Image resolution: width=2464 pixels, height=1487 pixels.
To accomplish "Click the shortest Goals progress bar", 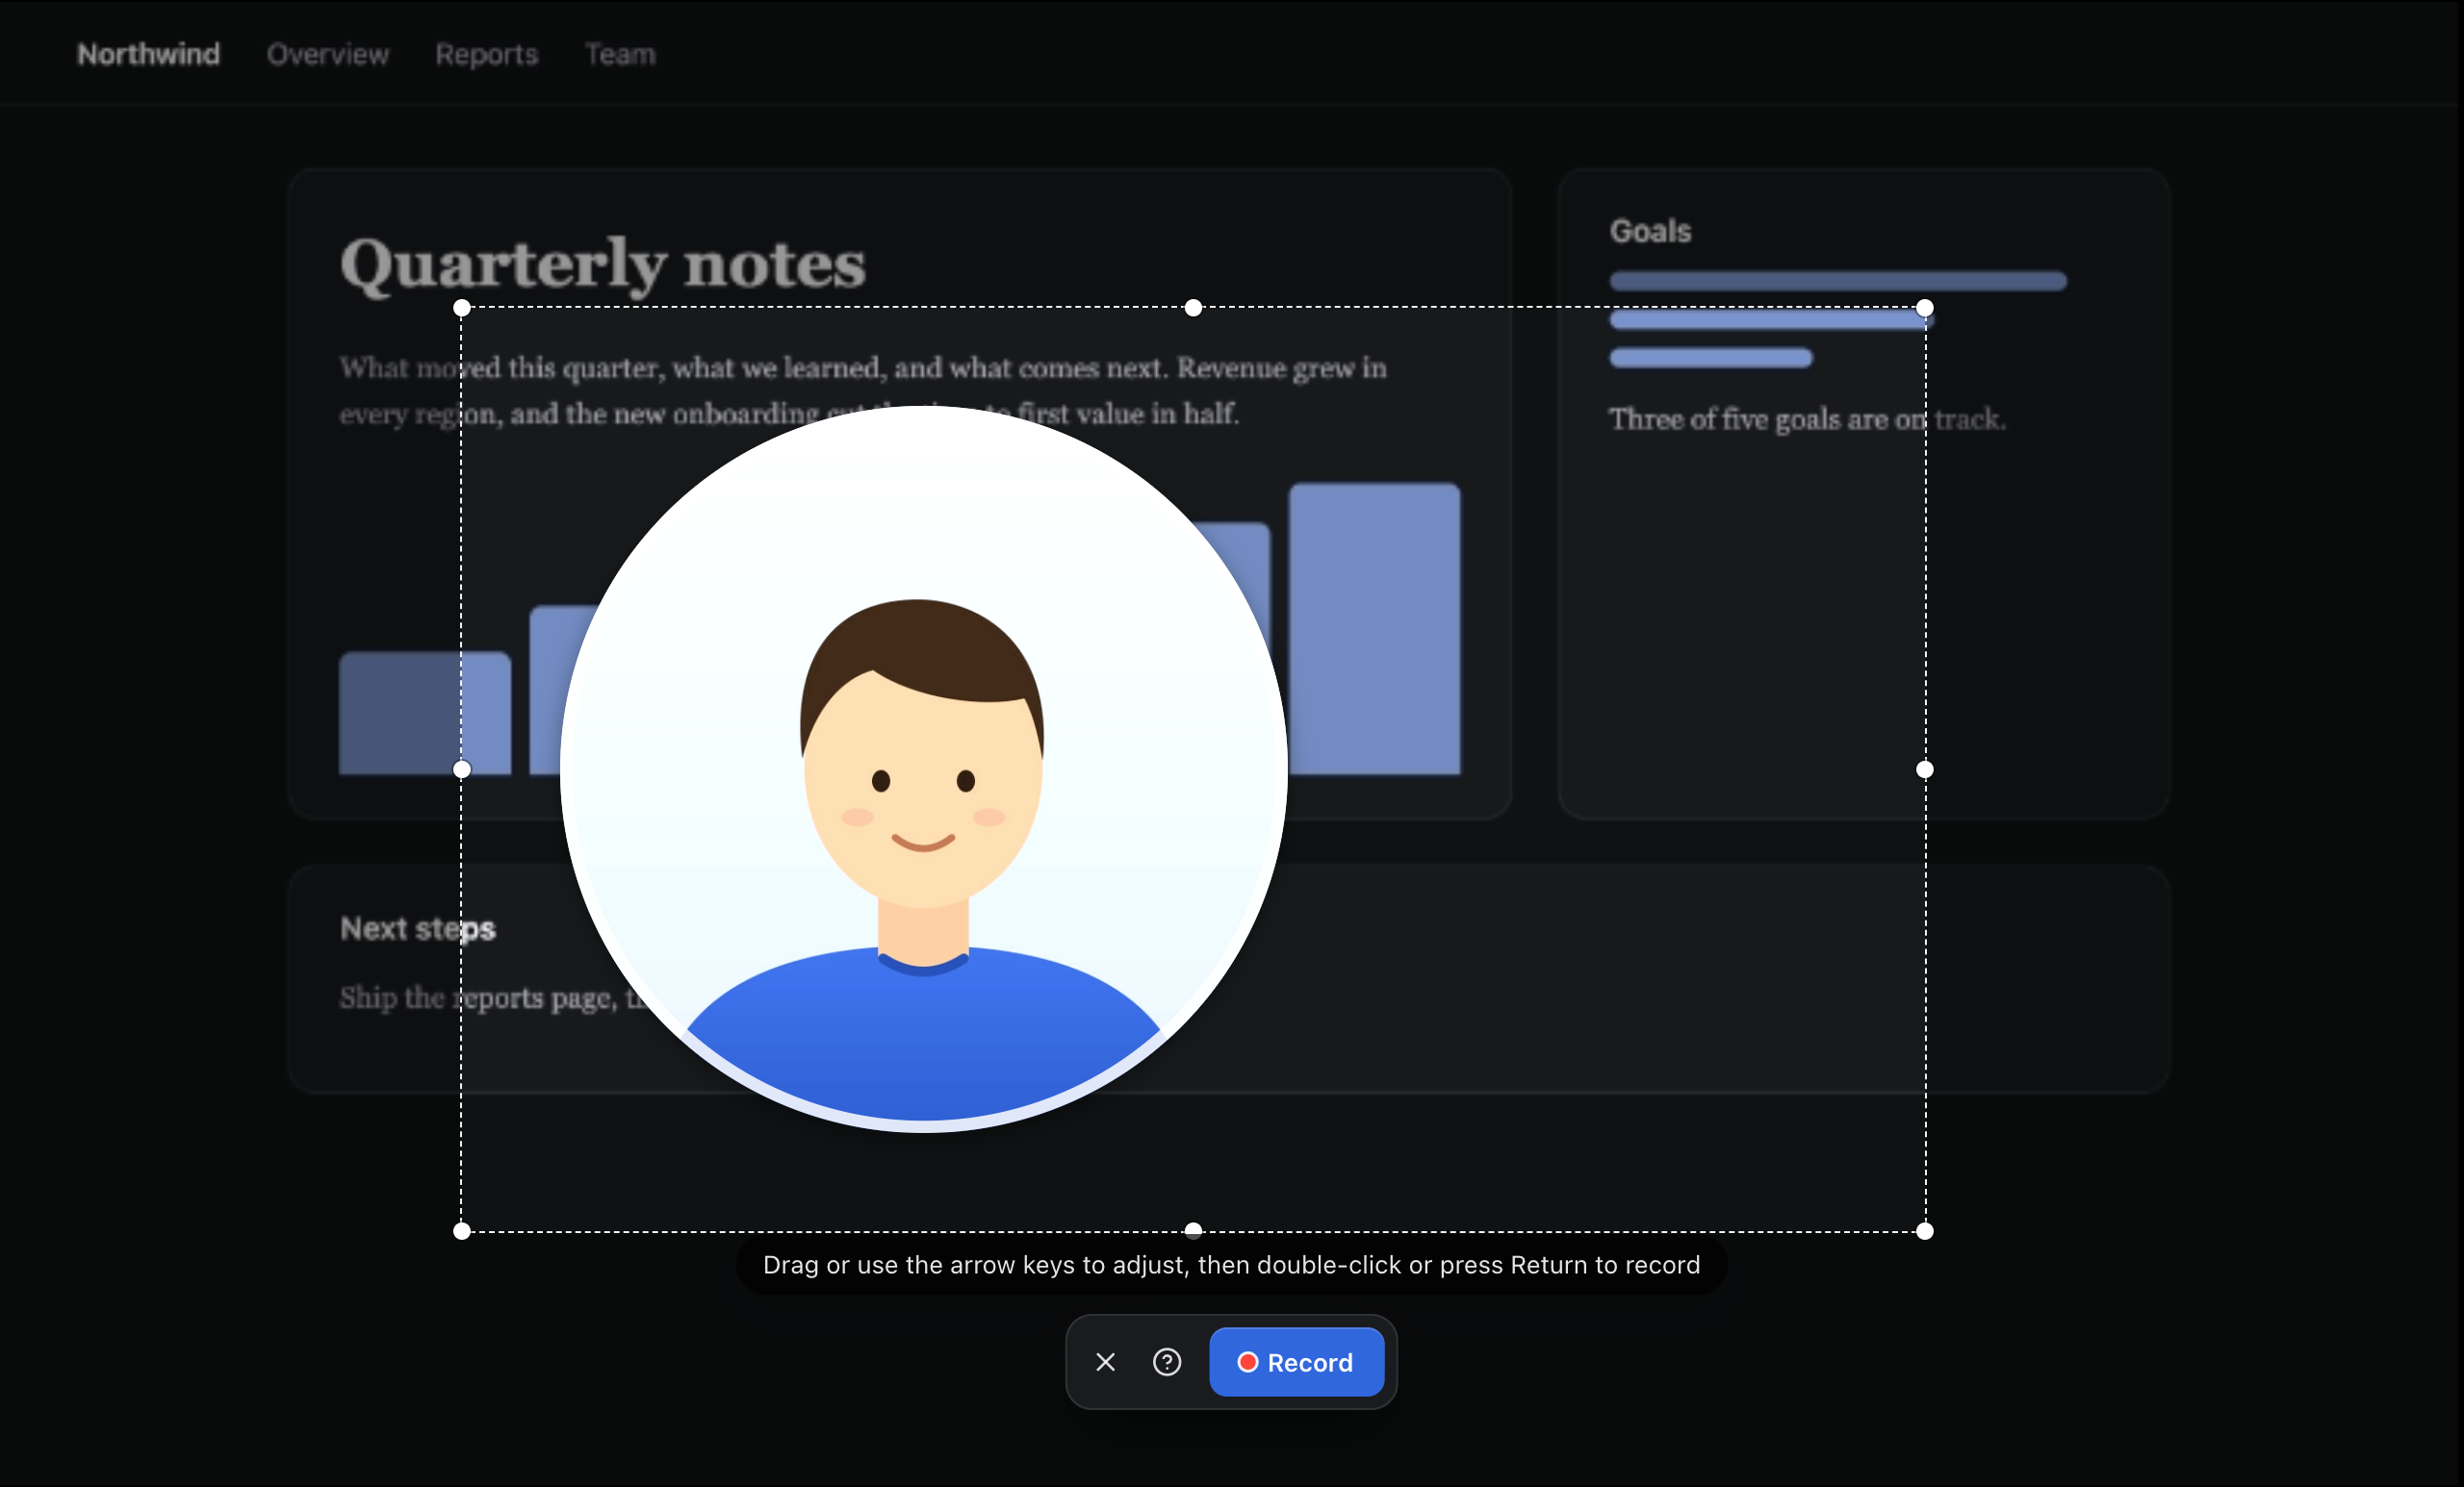I will pos(1711,358).
